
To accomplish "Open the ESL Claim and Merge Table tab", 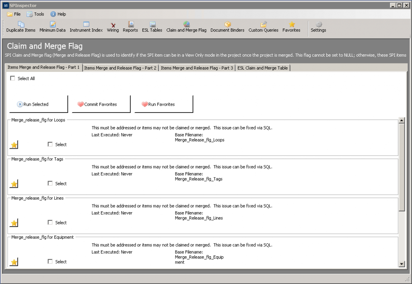I will (262, 68).
